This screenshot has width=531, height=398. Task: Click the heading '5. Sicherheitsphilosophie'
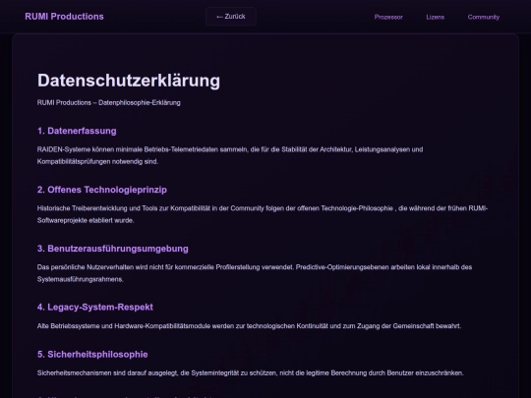coord(92,355)
